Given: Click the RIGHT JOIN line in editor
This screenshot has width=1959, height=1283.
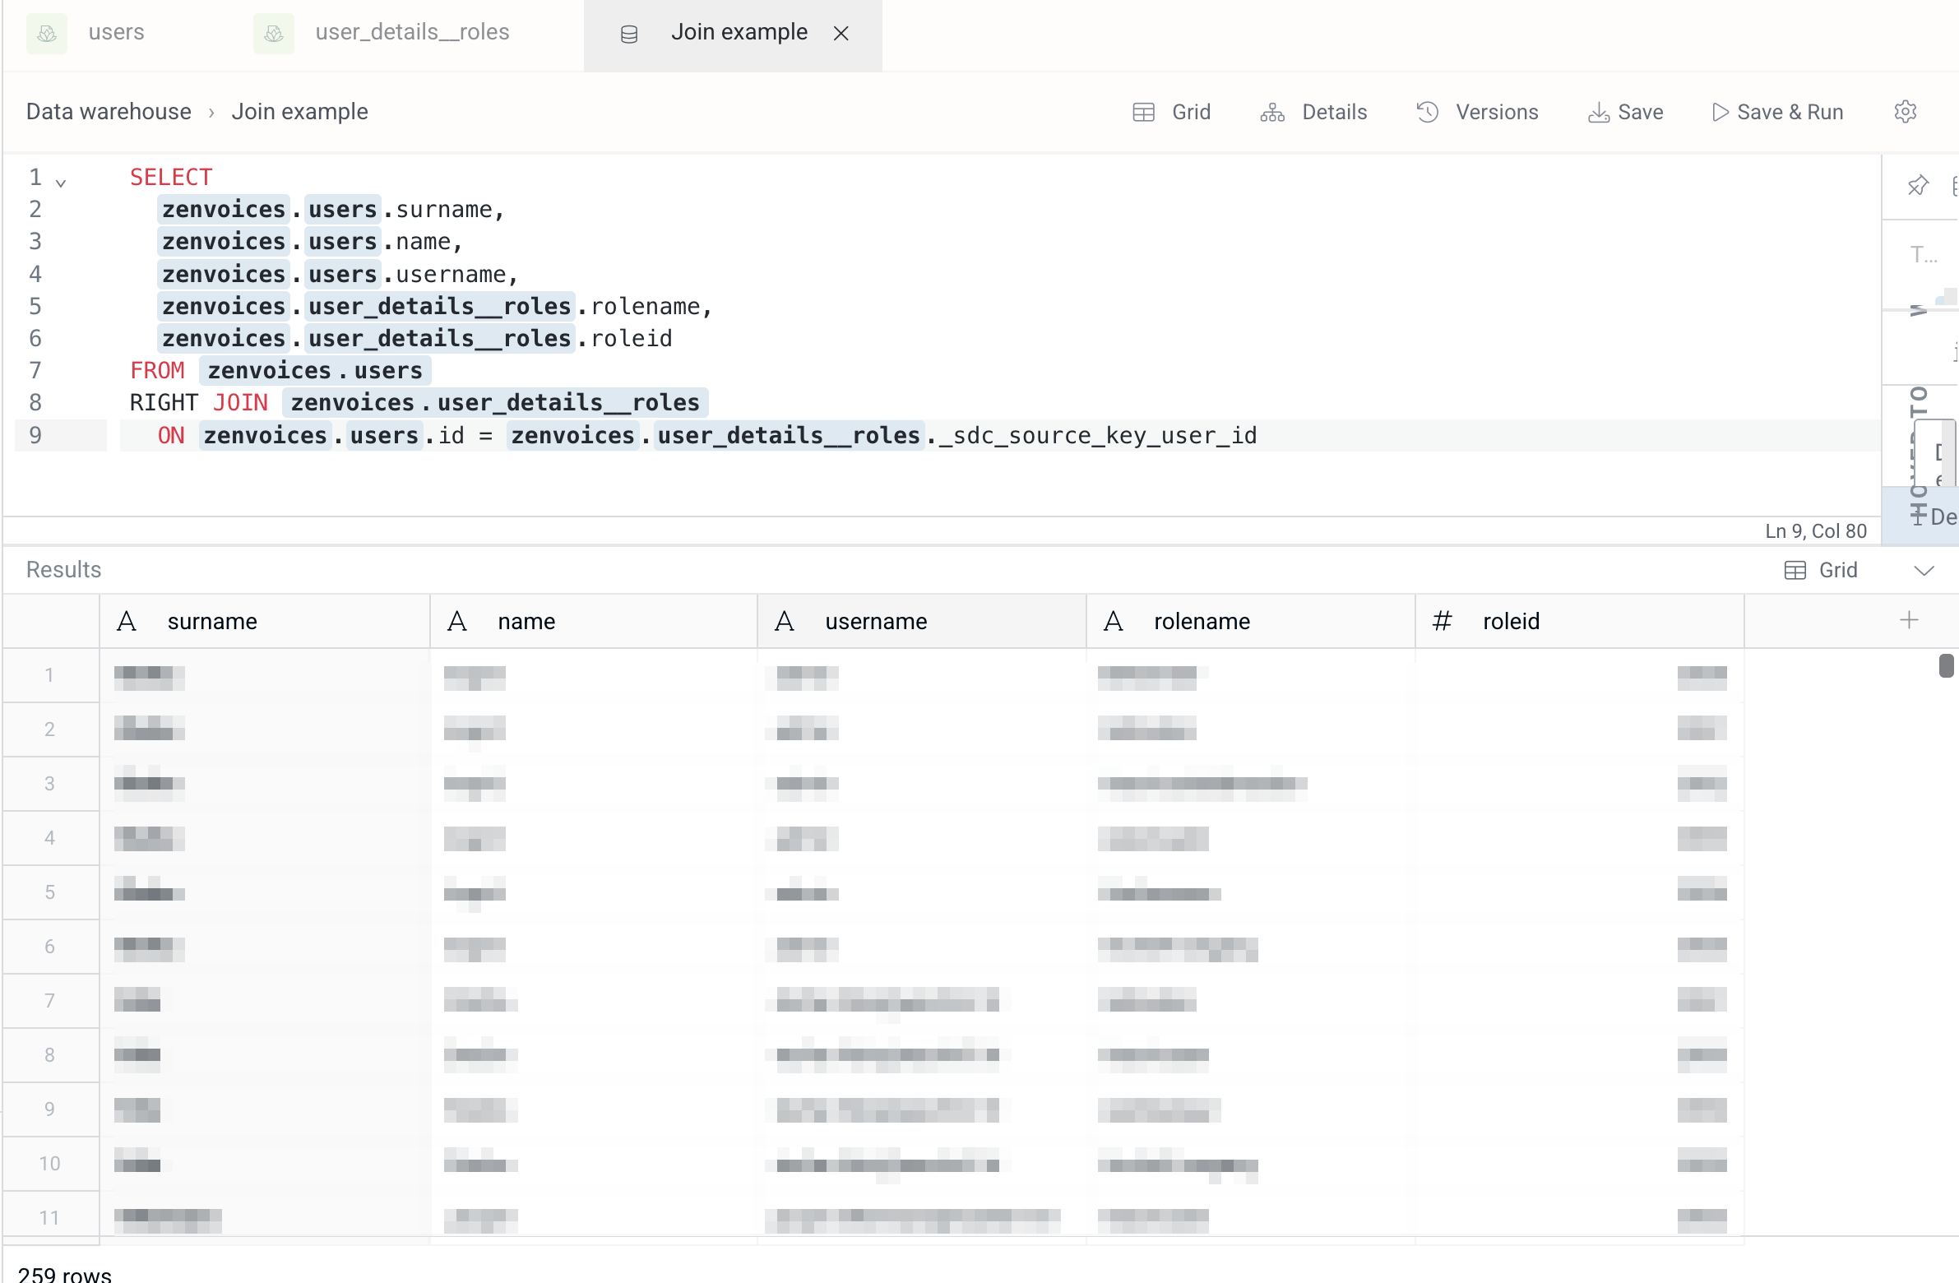Looking at the screenshot, I should (x=418, y=402).
